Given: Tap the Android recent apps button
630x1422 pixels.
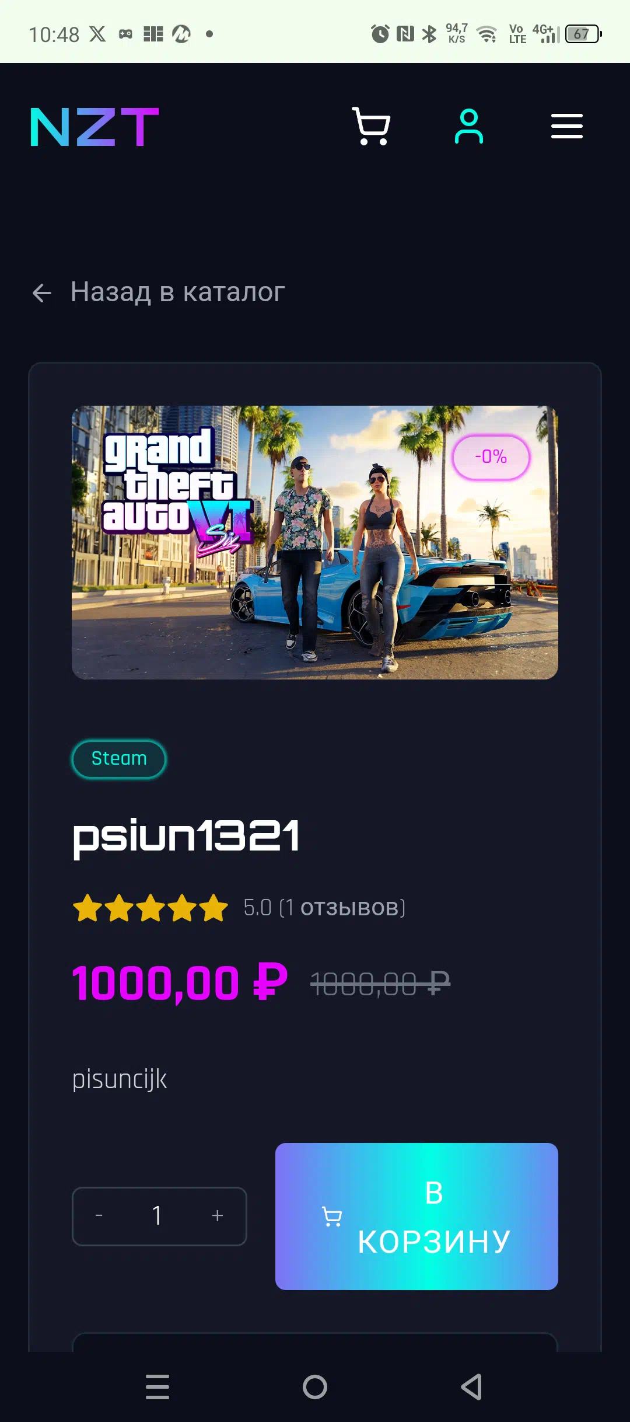Looking at the screenshot, I should point(157,1387).
